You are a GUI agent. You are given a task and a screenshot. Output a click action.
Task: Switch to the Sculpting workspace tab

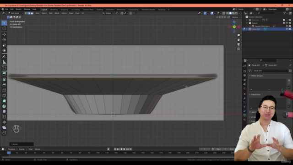point(64,10)
